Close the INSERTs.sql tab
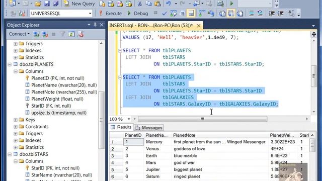Screen dimensions: 322x181 (199, 26)
